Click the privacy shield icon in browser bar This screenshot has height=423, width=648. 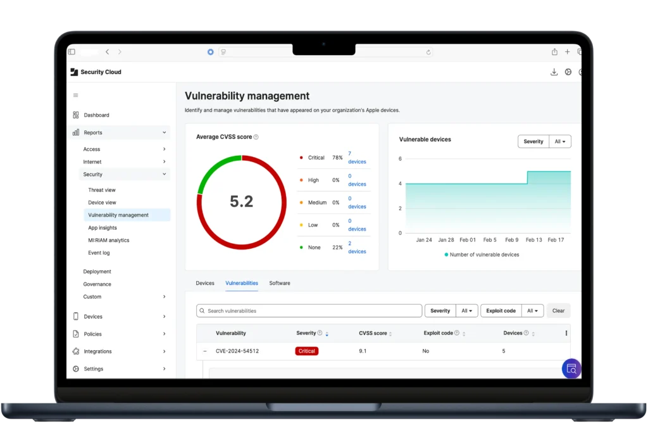[x=210, y=52]
